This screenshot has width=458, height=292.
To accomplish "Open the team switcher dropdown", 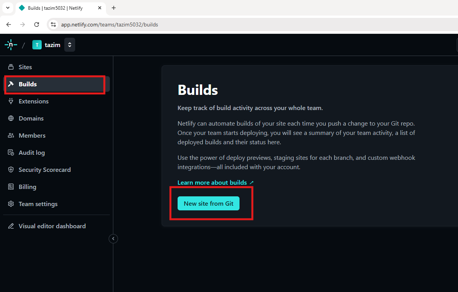I will pyautogui.click(x=70, y=45).
